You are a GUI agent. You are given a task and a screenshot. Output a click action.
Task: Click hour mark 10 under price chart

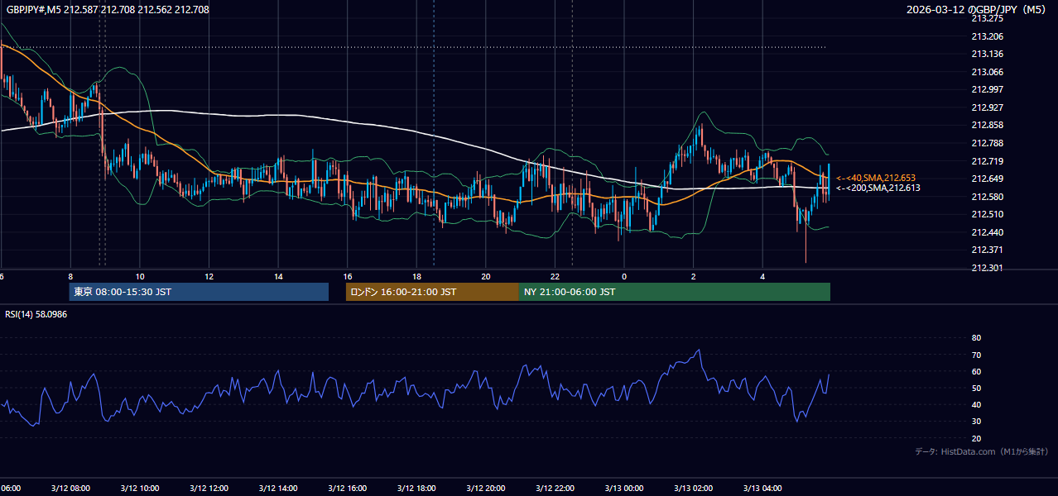(140, 276)
